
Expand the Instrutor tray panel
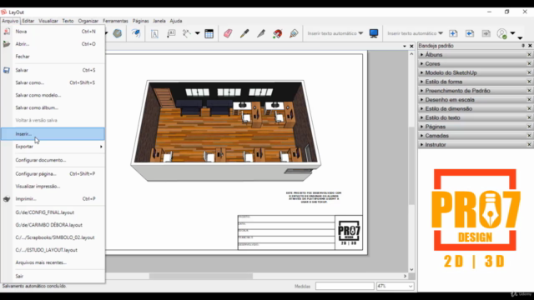tap(421, 144)
